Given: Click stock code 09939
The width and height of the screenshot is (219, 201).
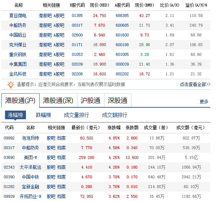Looking at the screenshot, I should click(9, 196).
